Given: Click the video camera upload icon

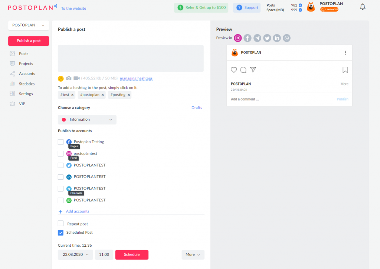Looking at the screenshot, I should click(x=76, y=78).
